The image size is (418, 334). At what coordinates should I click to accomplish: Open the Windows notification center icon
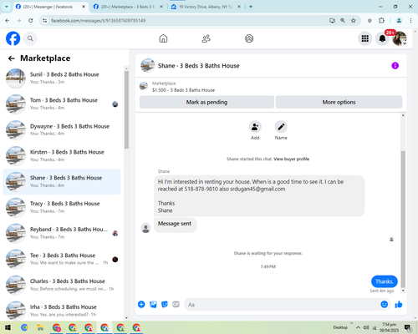click(x=408, y=327)
